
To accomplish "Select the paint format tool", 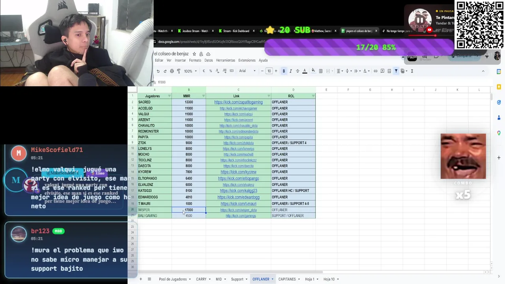I will [x=179, y=71].
